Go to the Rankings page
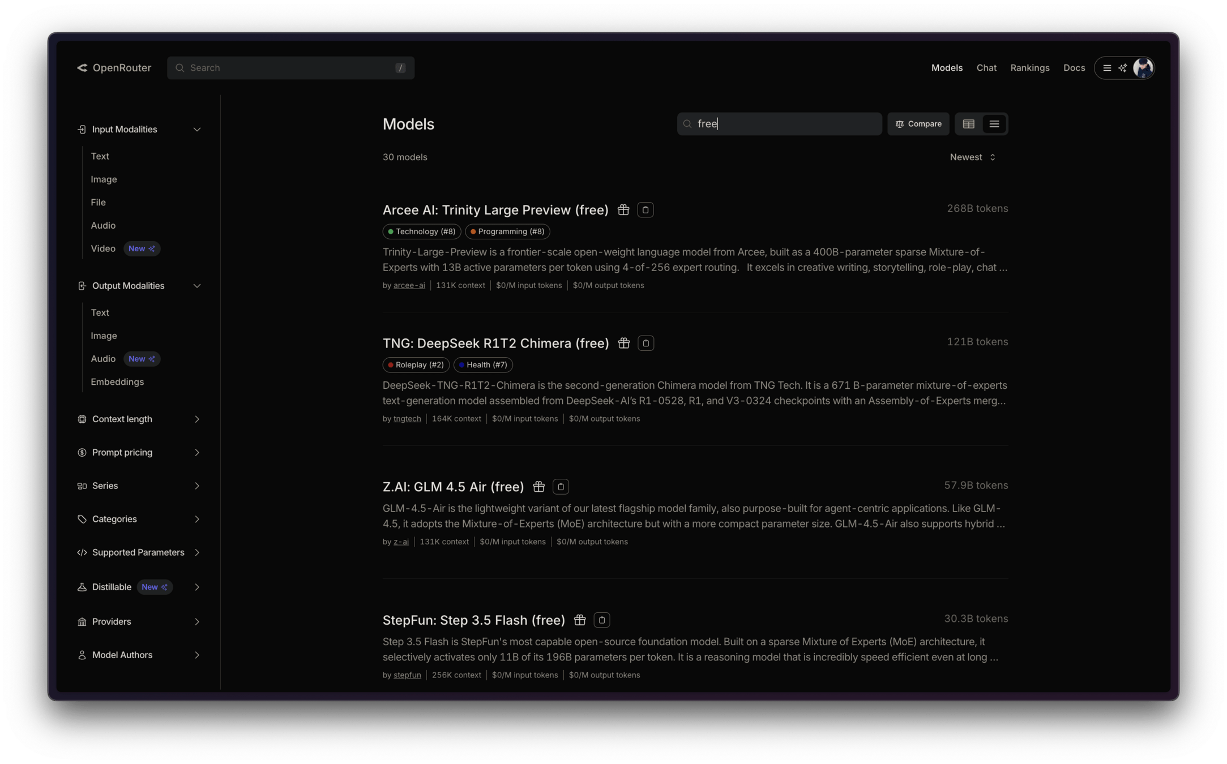1227x764 pixels. click(x=1029, y=68)
